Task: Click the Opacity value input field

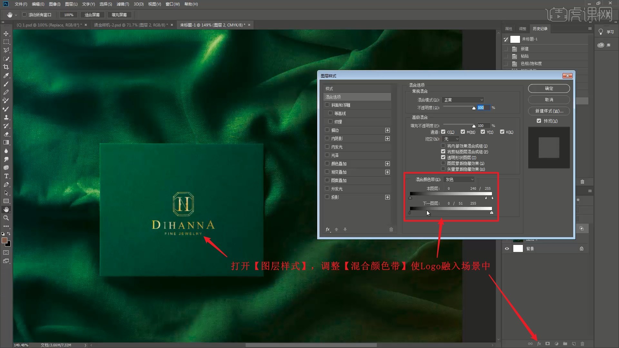Action: (x=483, y=108)
